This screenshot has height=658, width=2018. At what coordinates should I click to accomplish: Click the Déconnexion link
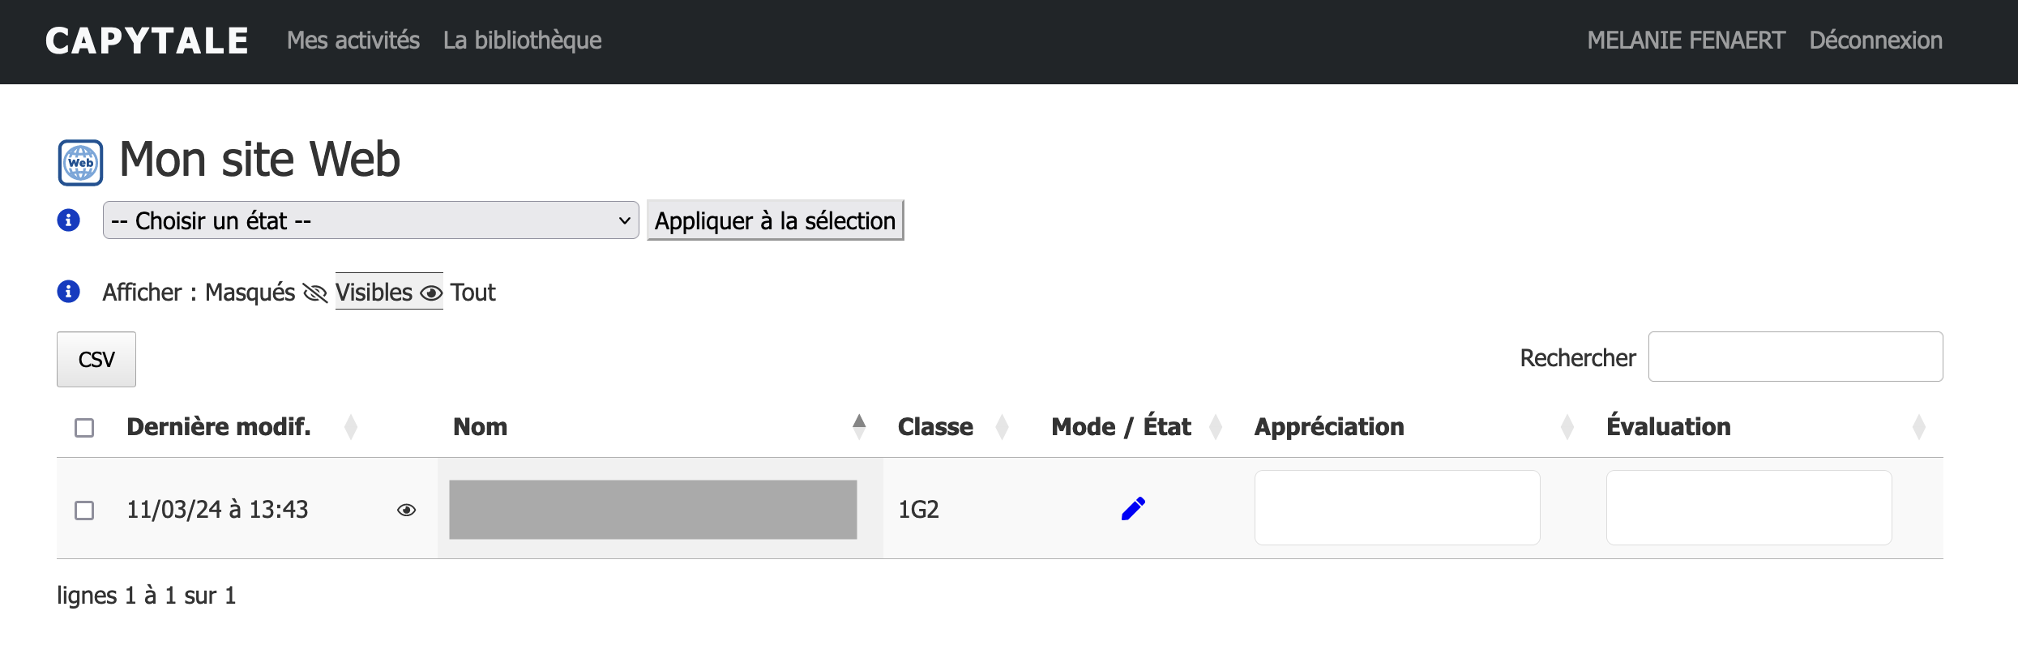(x=1875, y=41)
